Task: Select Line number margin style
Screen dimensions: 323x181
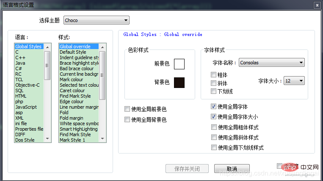Action: tap(79, 107)
